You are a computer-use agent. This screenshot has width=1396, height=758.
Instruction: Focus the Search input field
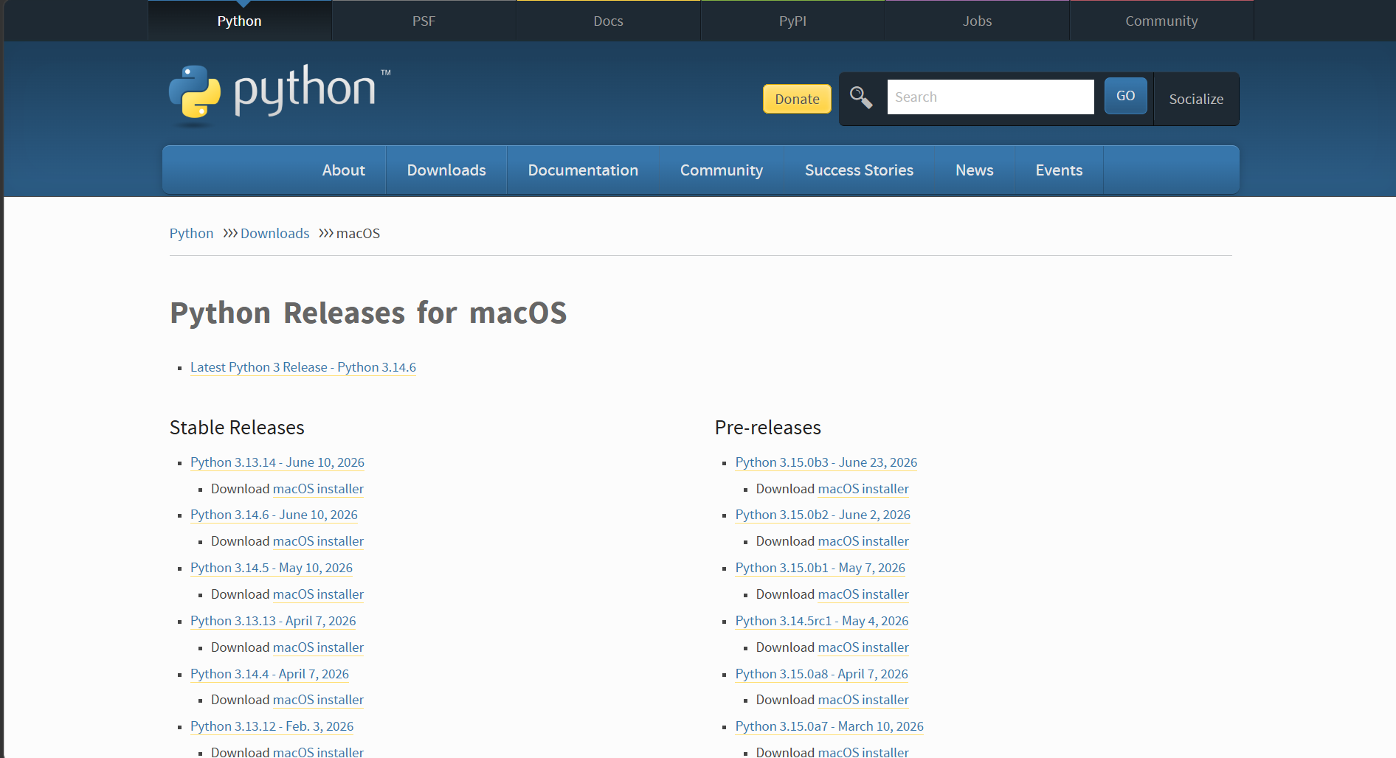click(x=990, y=97)
